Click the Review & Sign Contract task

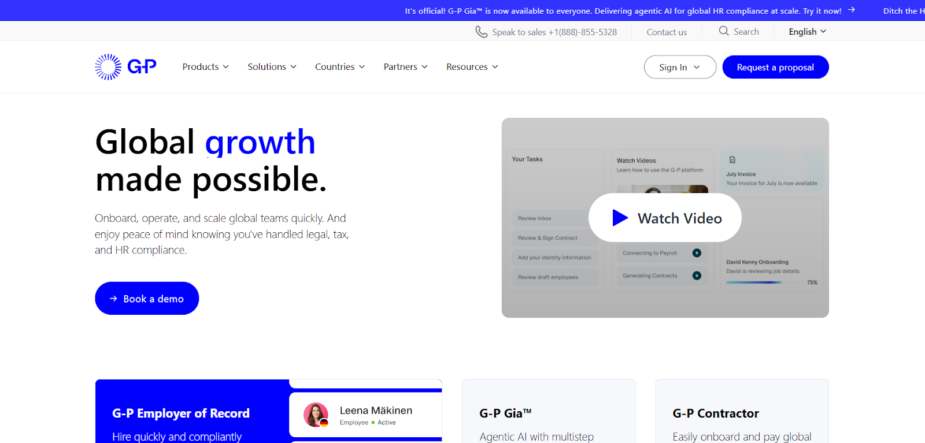click(x=554, y=238)
